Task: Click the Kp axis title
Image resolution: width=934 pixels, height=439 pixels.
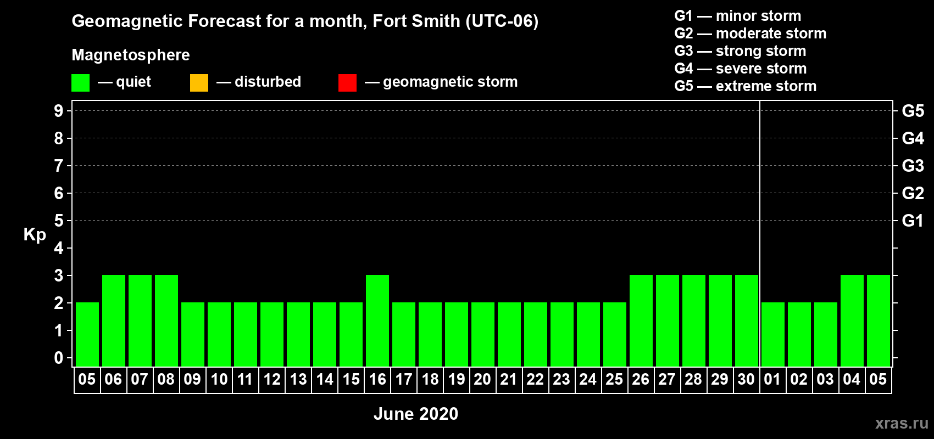Action: [35, 234]
